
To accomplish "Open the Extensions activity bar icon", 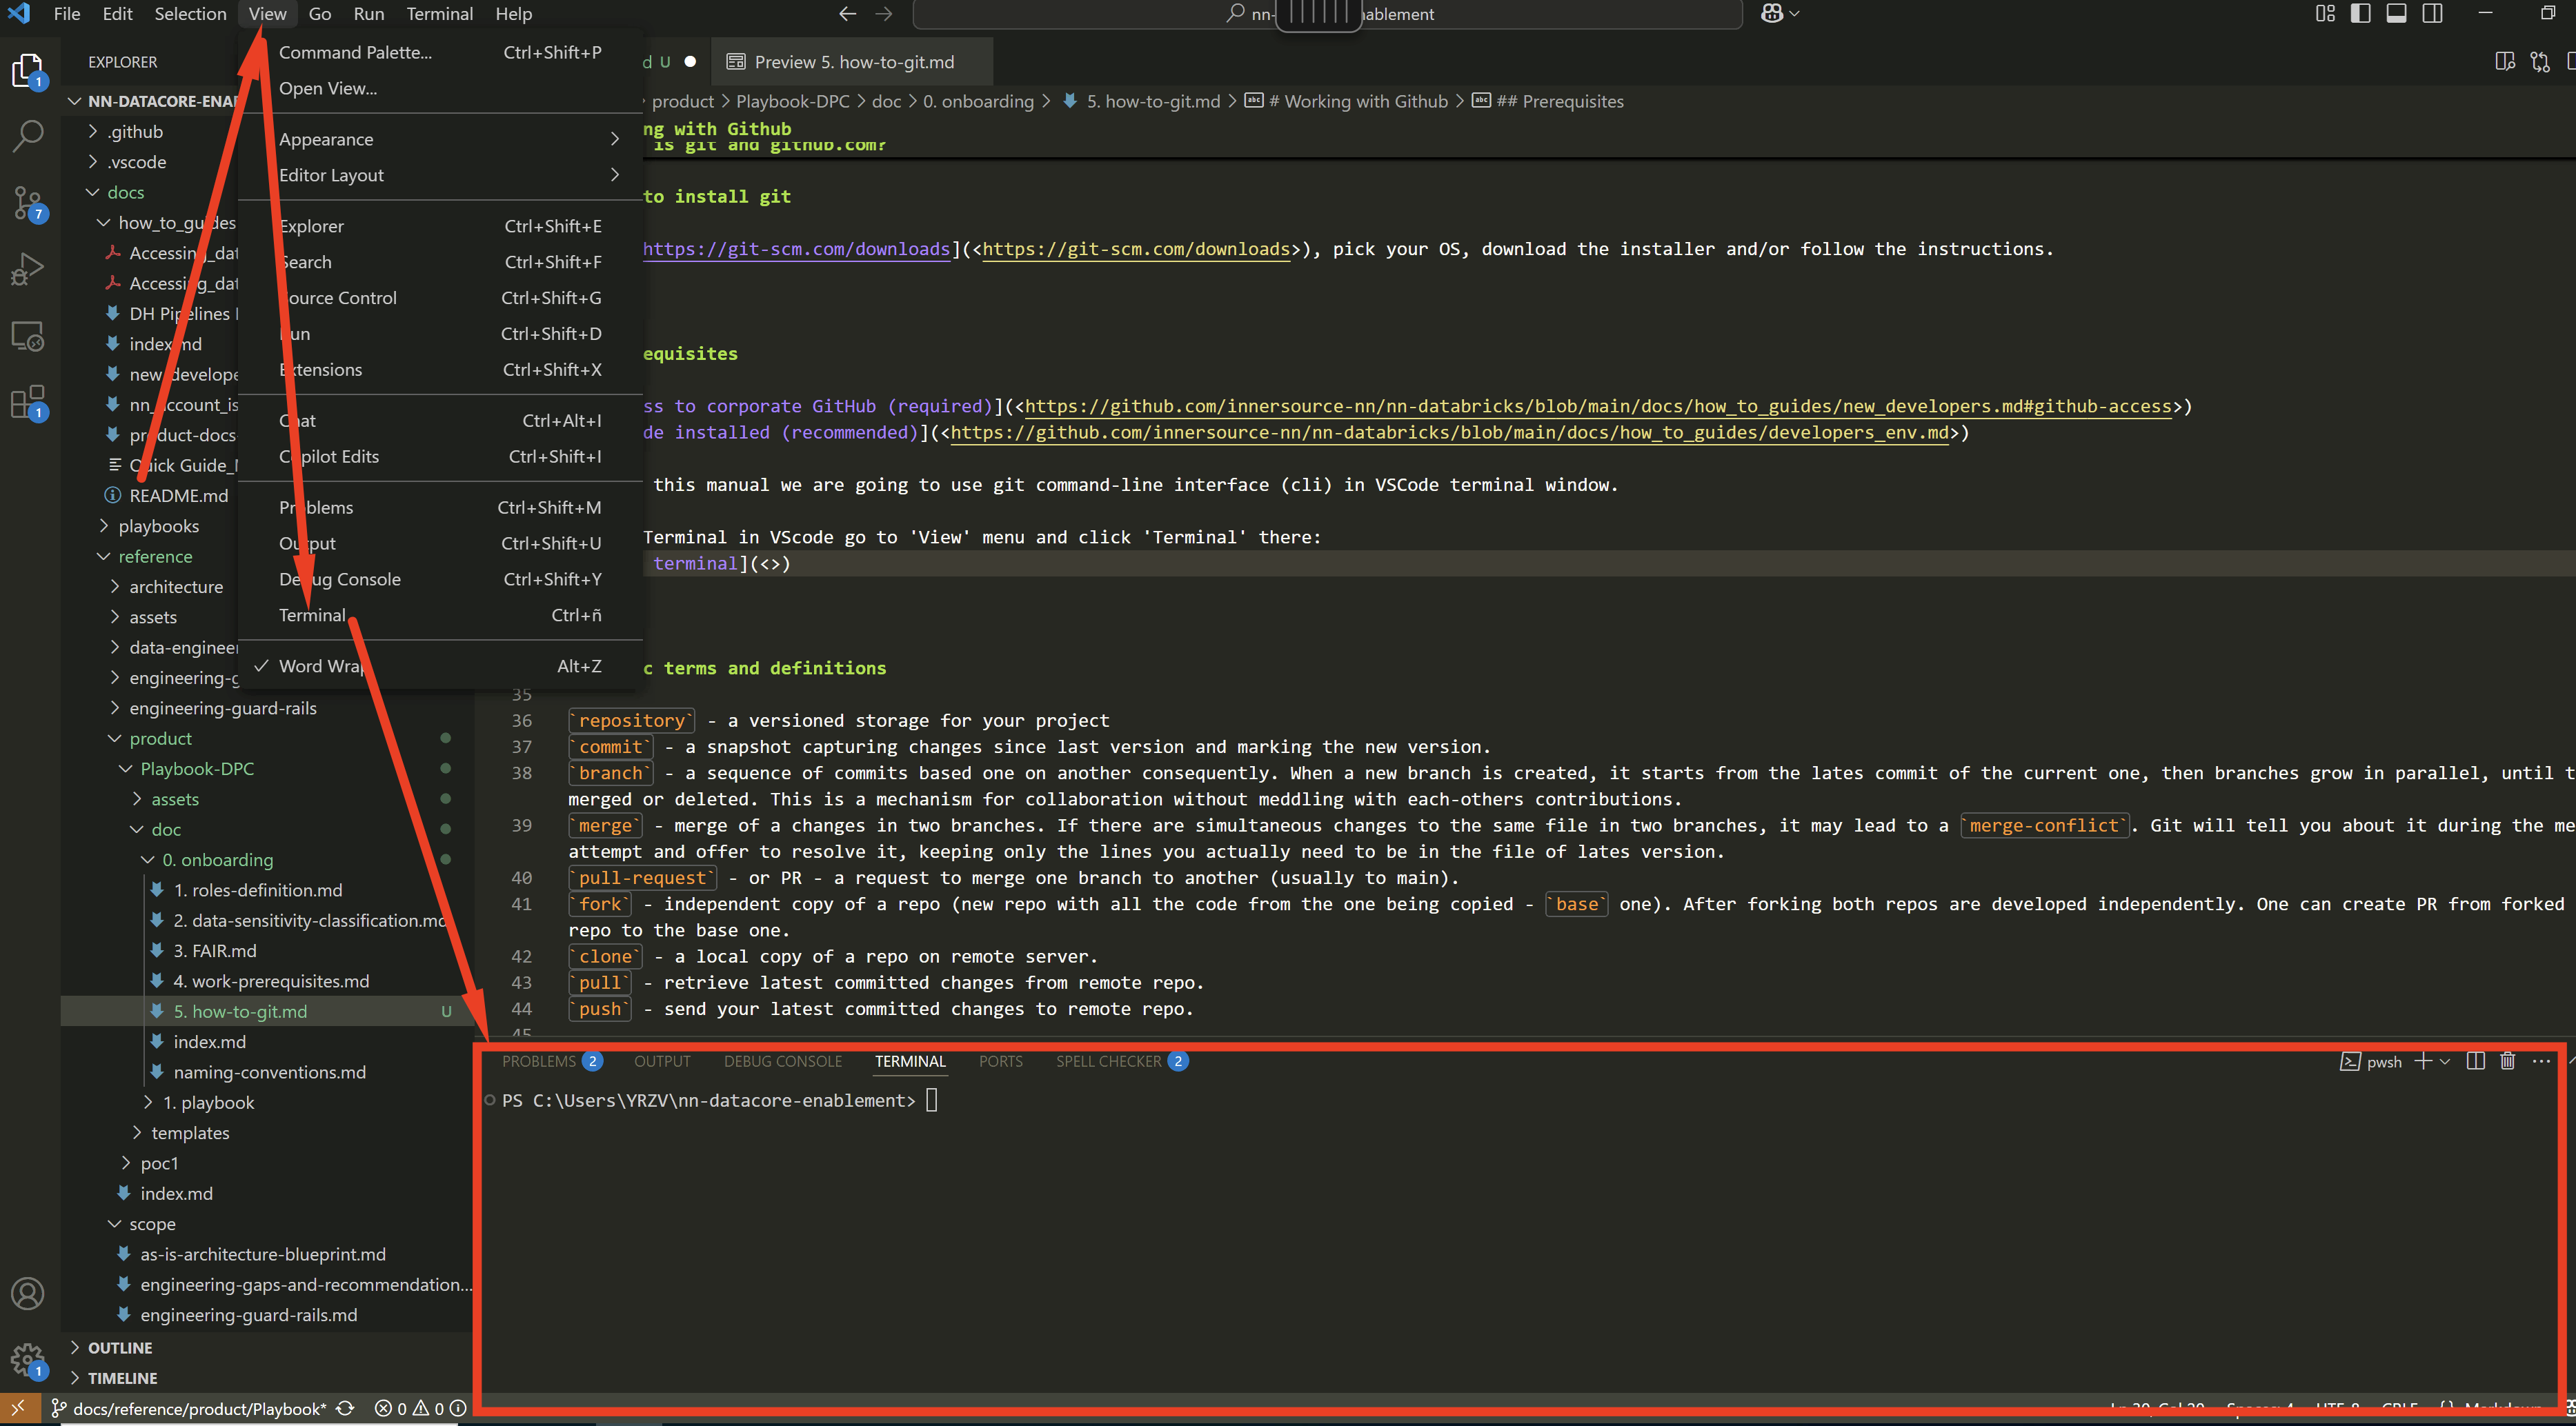I will pyautogui.click(x=28, y=403).
